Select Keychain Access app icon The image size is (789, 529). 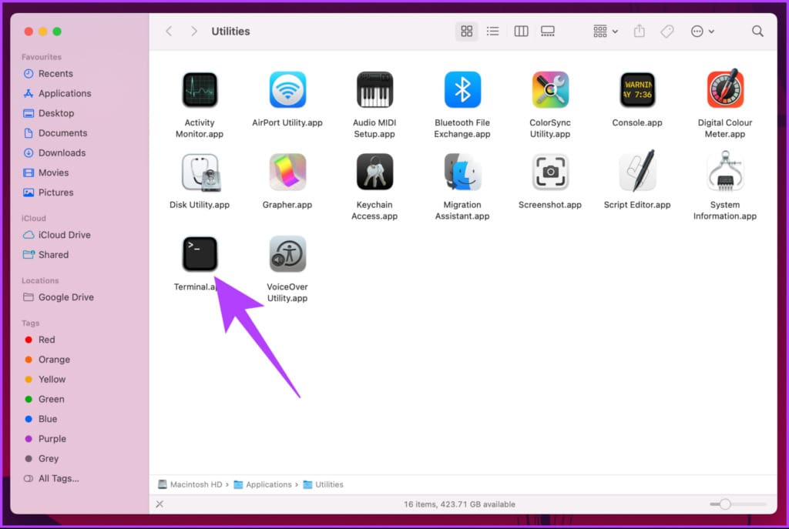374,172
